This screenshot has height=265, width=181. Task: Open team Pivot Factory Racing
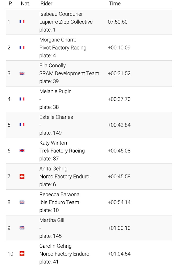[x=63, y=48]
